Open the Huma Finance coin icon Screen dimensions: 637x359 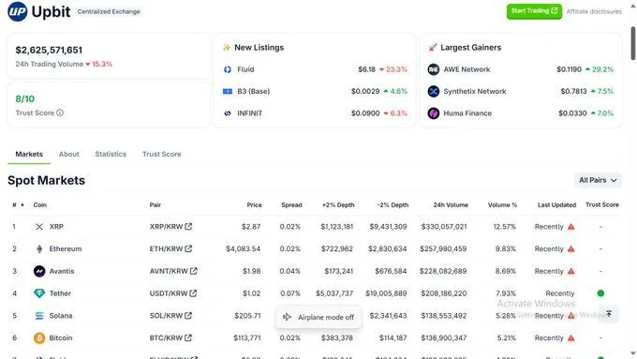click(434, 113)
